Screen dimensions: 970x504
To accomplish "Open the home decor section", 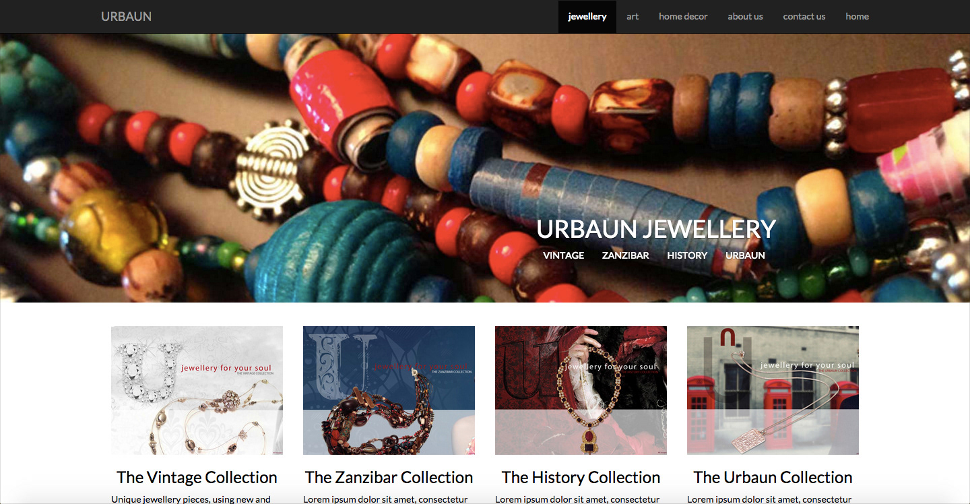I will [x=683, y=16].
